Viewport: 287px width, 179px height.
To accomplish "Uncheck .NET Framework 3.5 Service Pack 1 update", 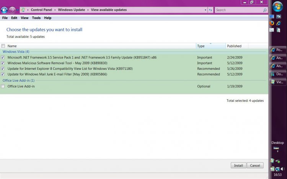I will [3, 57].
